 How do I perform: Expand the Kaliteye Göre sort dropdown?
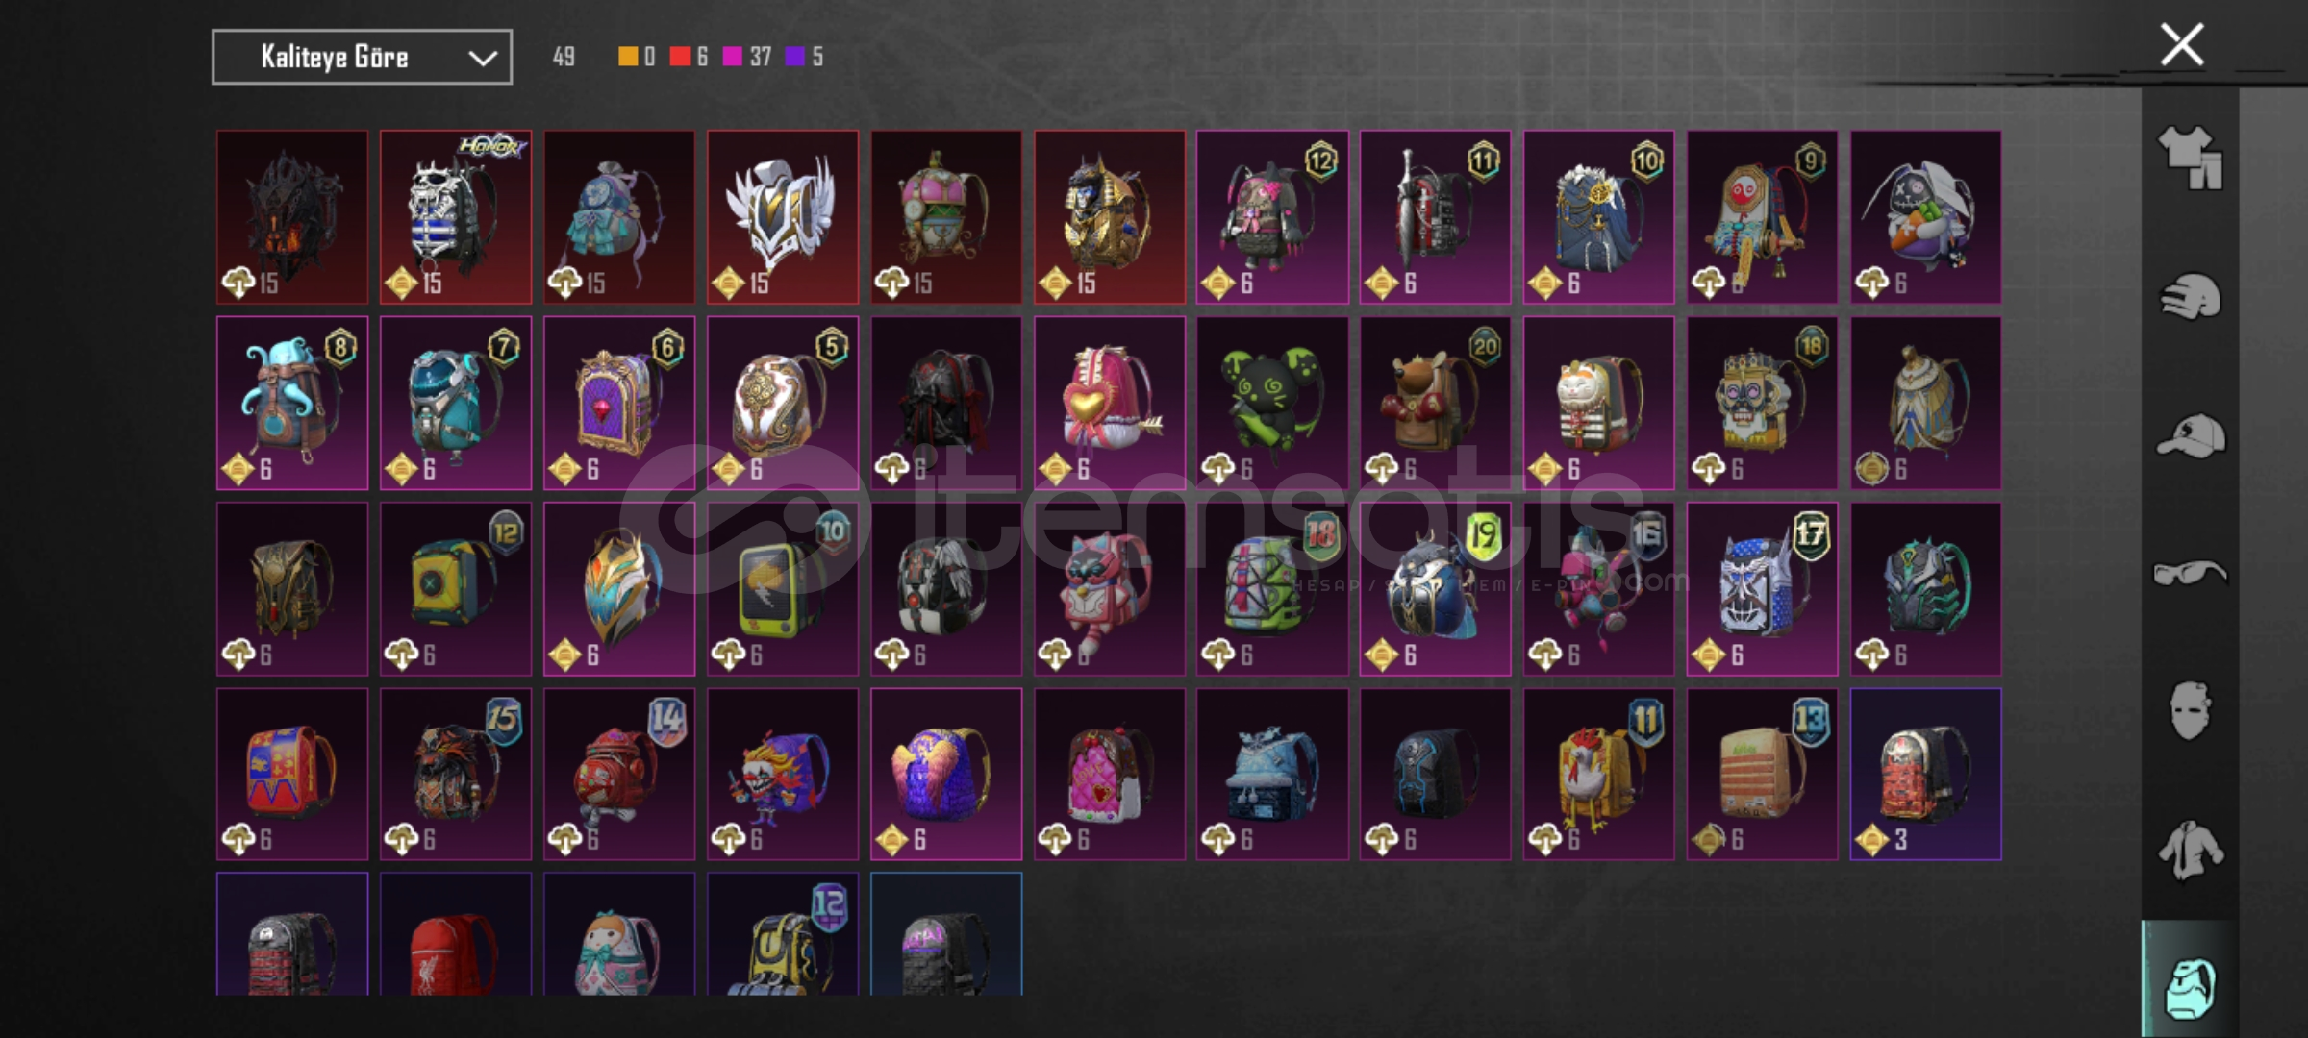click(x=362, y=58)
